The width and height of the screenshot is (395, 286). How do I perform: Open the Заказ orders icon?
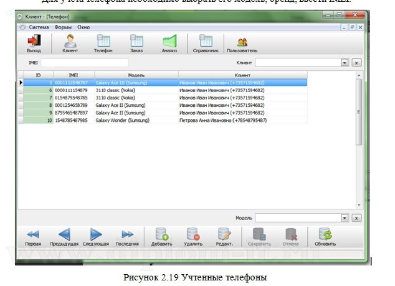coord(136,43)
